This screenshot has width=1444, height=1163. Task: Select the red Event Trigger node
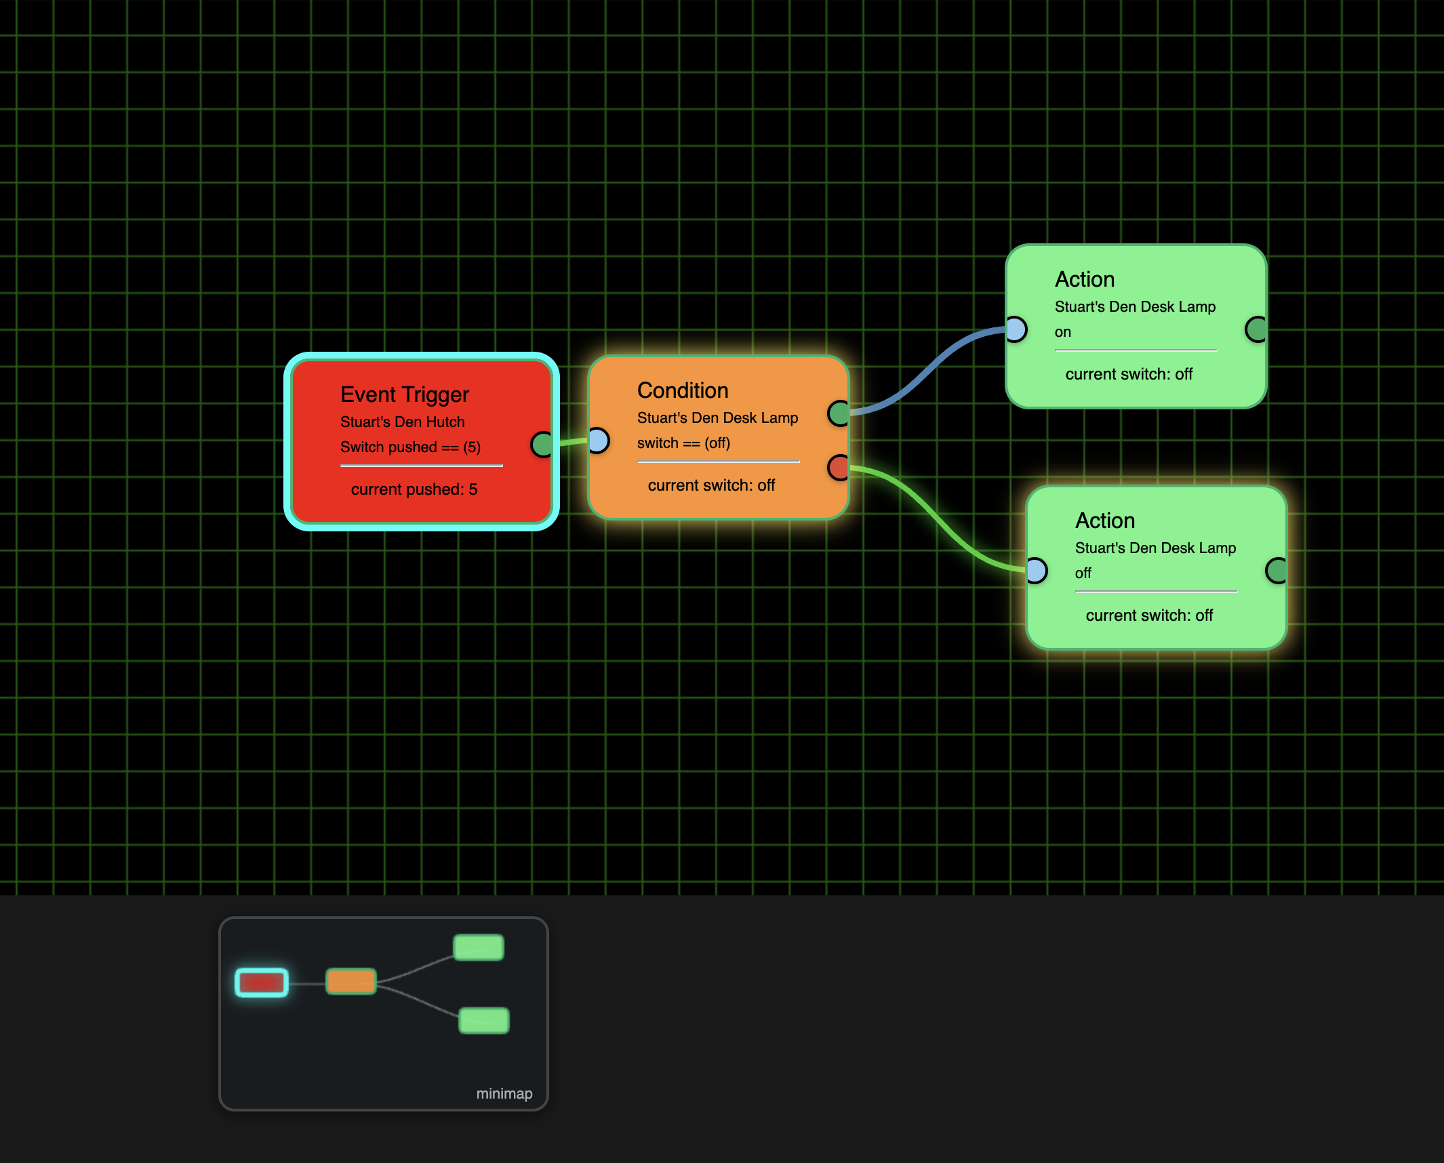point(422,441)
